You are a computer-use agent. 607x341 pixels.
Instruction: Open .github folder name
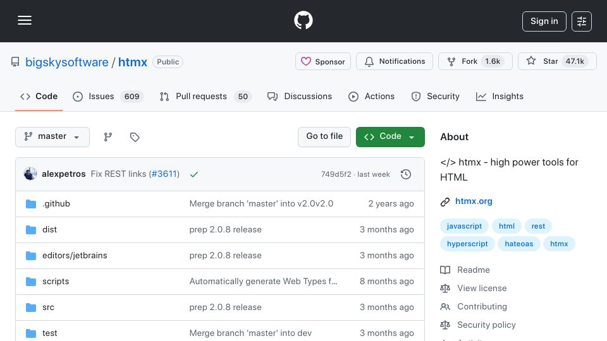click(56, 204)
